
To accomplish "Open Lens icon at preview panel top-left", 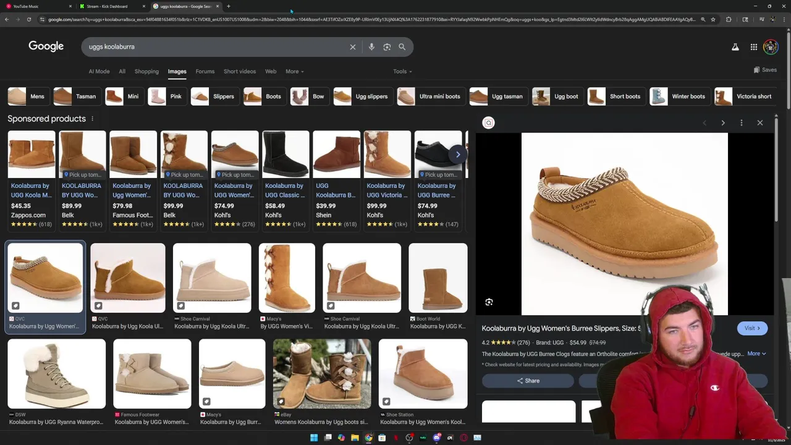I will pyautogui.click(x=488, y=122).
